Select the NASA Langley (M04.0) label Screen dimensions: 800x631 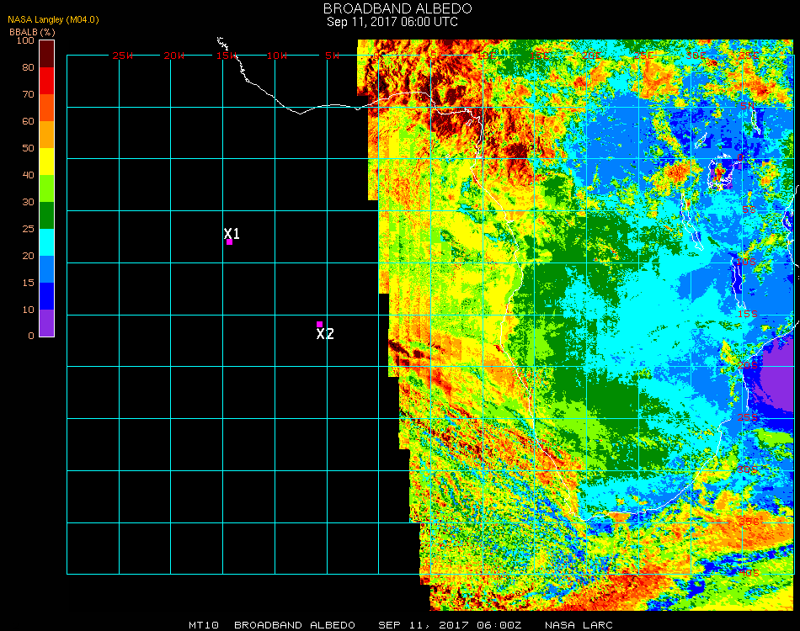click(53, 19)
